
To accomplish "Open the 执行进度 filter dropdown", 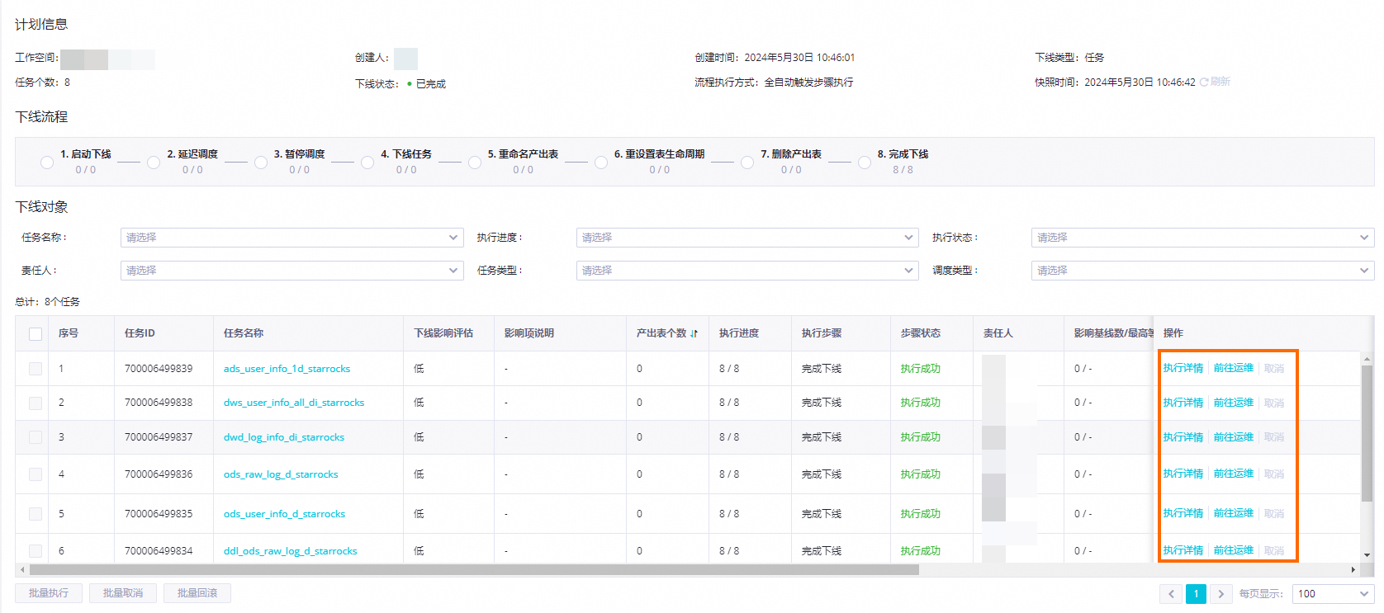I will point(747,238).
